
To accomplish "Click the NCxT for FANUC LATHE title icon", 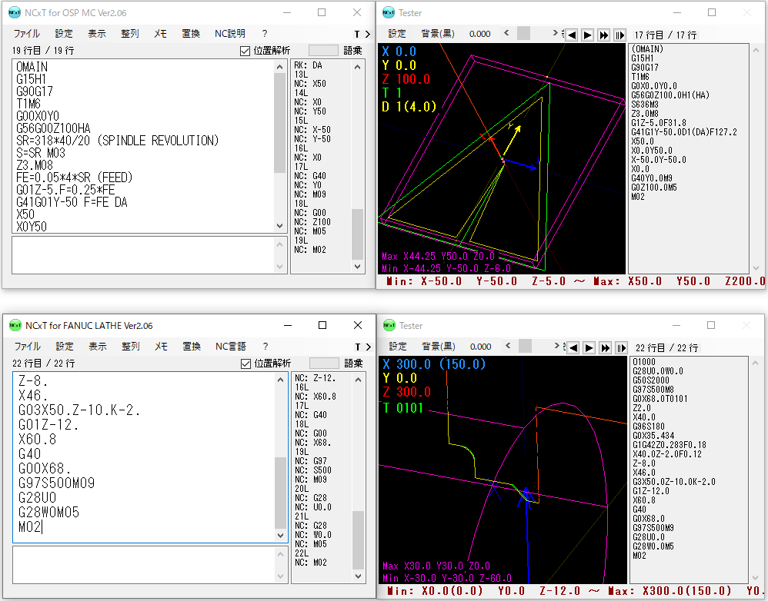I will coord(15,325).
